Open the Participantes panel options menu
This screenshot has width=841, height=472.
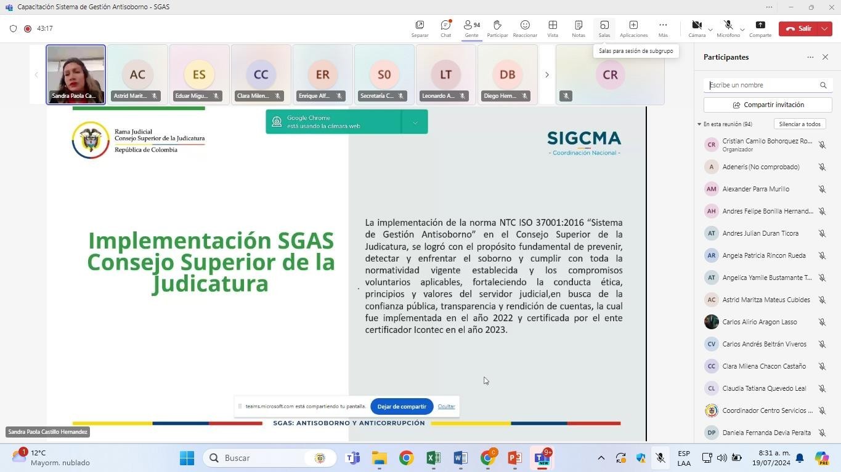(x=810, y=57)
